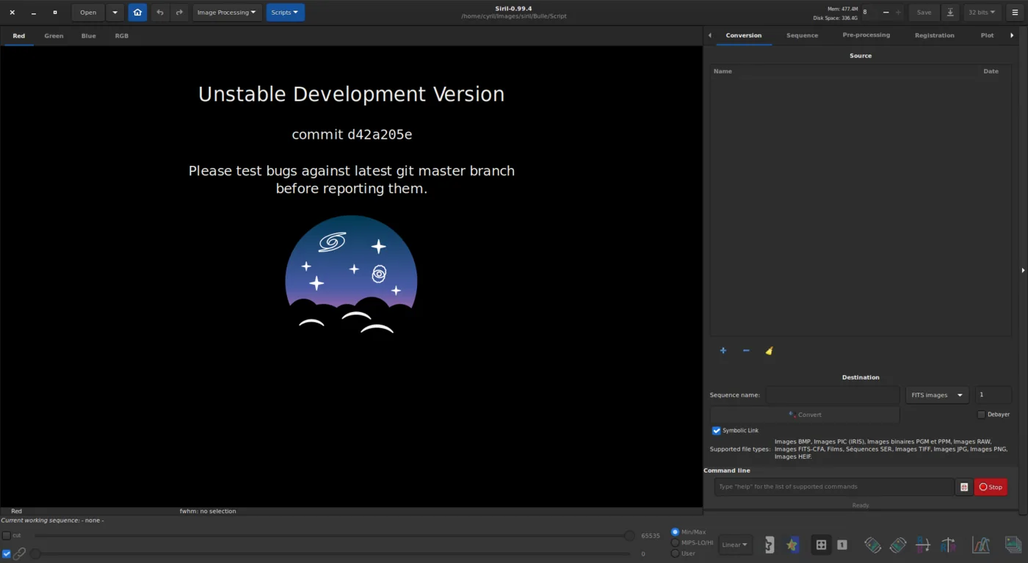Click the Date column header

point(991,71)
